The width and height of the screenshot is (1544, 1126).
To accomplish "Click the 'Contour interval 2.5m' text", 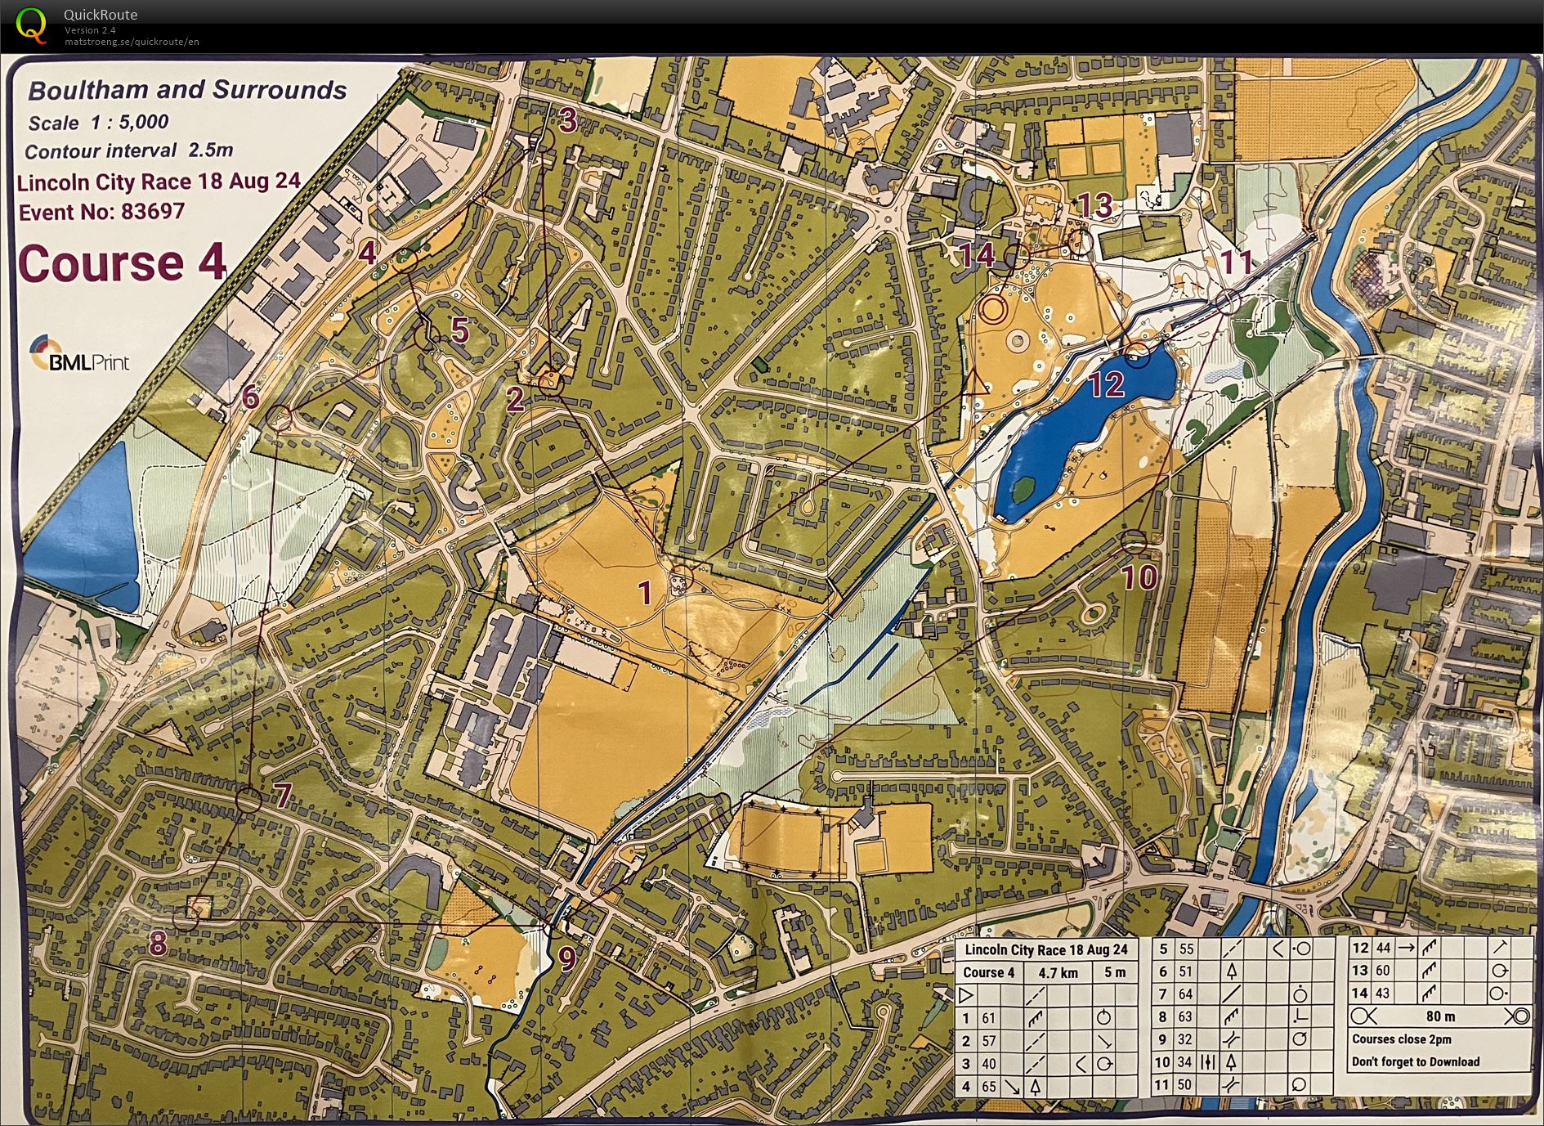I will (x=128, y=150).
